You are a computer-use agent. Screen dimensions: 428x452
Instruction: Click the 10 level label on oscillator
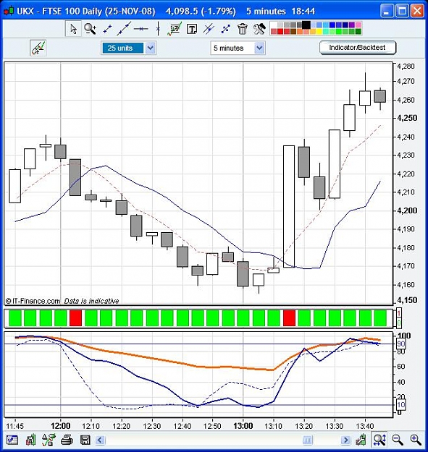[x=401, y=405]
